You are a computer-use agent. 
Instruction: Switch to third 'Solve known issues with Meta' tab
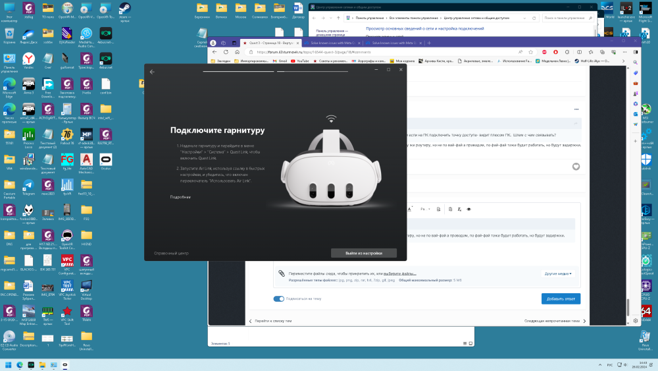pos(393,43)
